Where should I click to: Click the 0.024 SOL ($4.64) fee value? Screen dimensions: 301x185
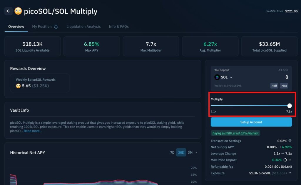[278, 167]
